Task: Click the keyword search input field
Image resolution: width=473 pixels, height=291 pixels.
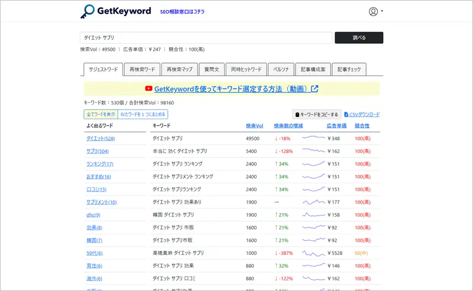Action: [x=206, y=38]
